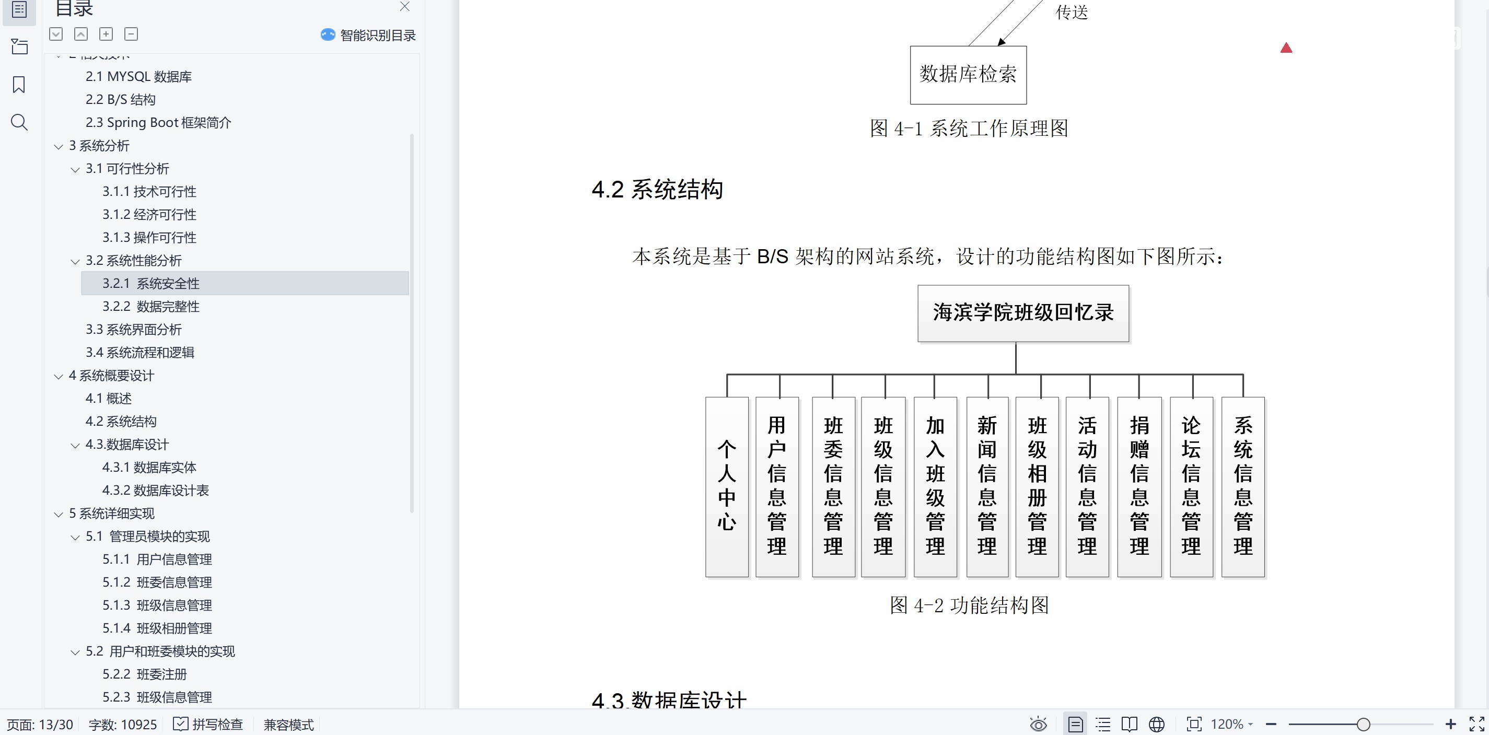Image resolution: width=1489 pixels, height=735 pixels.
Task: Open the bookmark panel icon
Action: pyautogui.click(x=19, y=85)
